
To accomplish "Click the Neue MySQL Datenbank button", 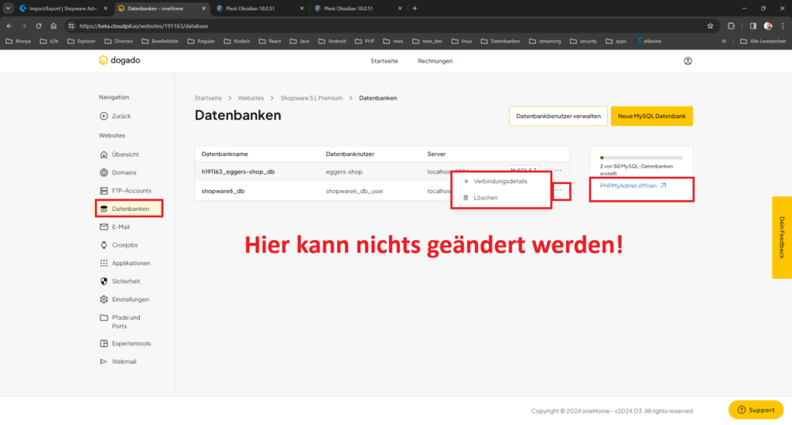I will point(651,116).
